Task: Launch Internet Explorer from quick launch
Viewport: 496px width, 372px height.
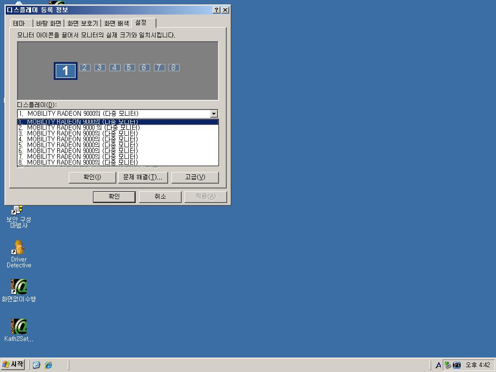Action: (48, 365)
